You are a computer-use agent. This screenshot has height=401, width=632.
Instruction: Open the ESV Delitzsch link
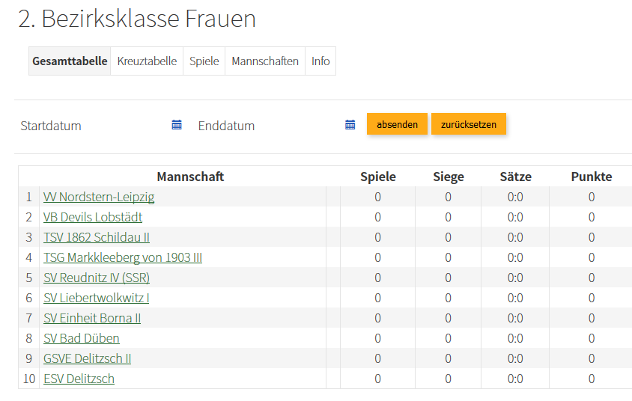tap(79, 379)
